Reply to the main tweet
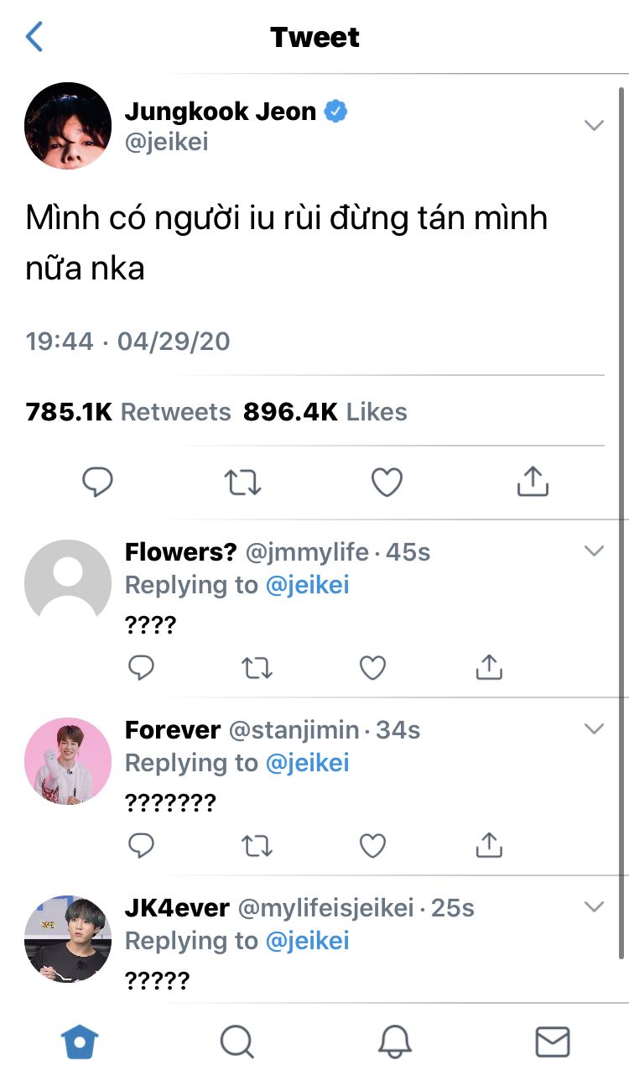The height and width of the screenshot is (1086, 629). [97, 482]
